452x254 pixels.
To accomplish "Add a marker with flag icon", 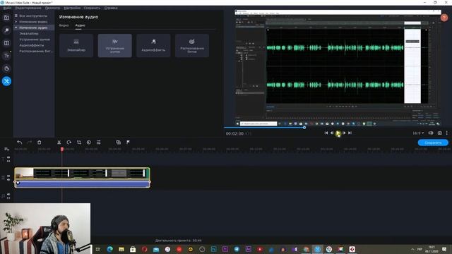I will click(128, 143).
